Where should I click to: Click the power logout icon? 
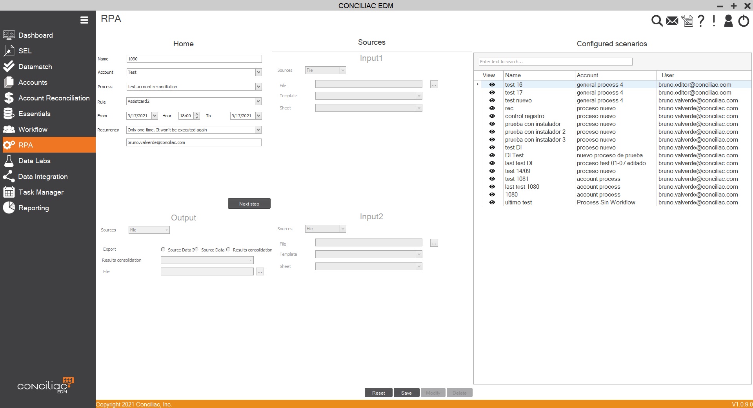pos(744,20)
